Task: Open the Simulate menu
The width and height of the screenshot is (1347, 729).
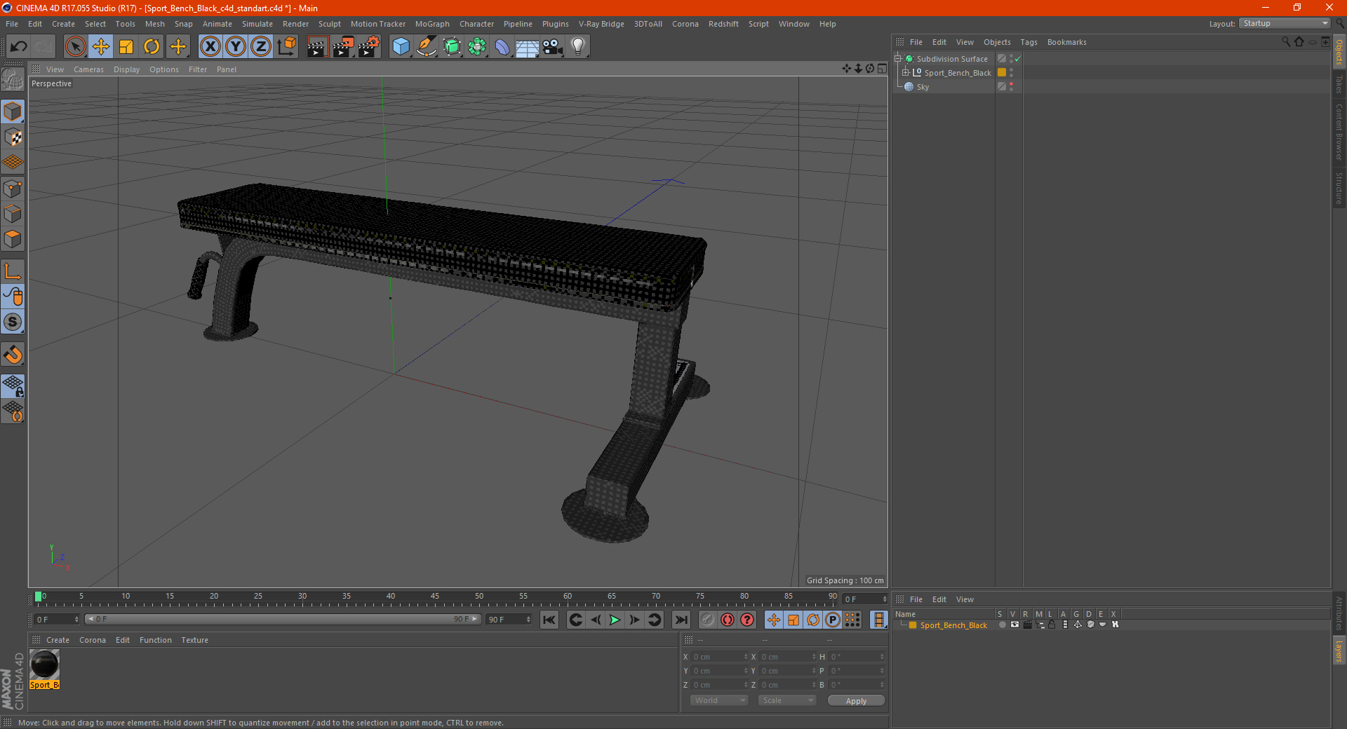Action: 257,24
